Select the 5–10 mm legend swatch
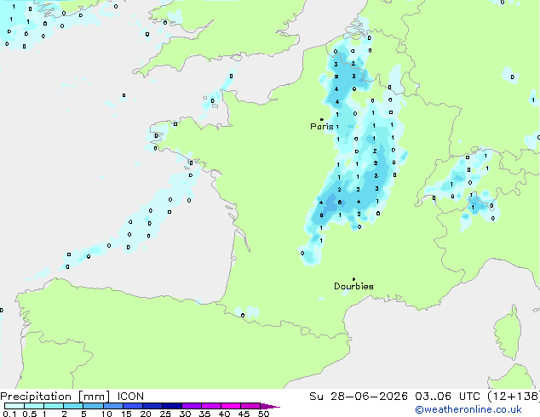The height and width of the screenshot is (417, 540). (93, 406)
